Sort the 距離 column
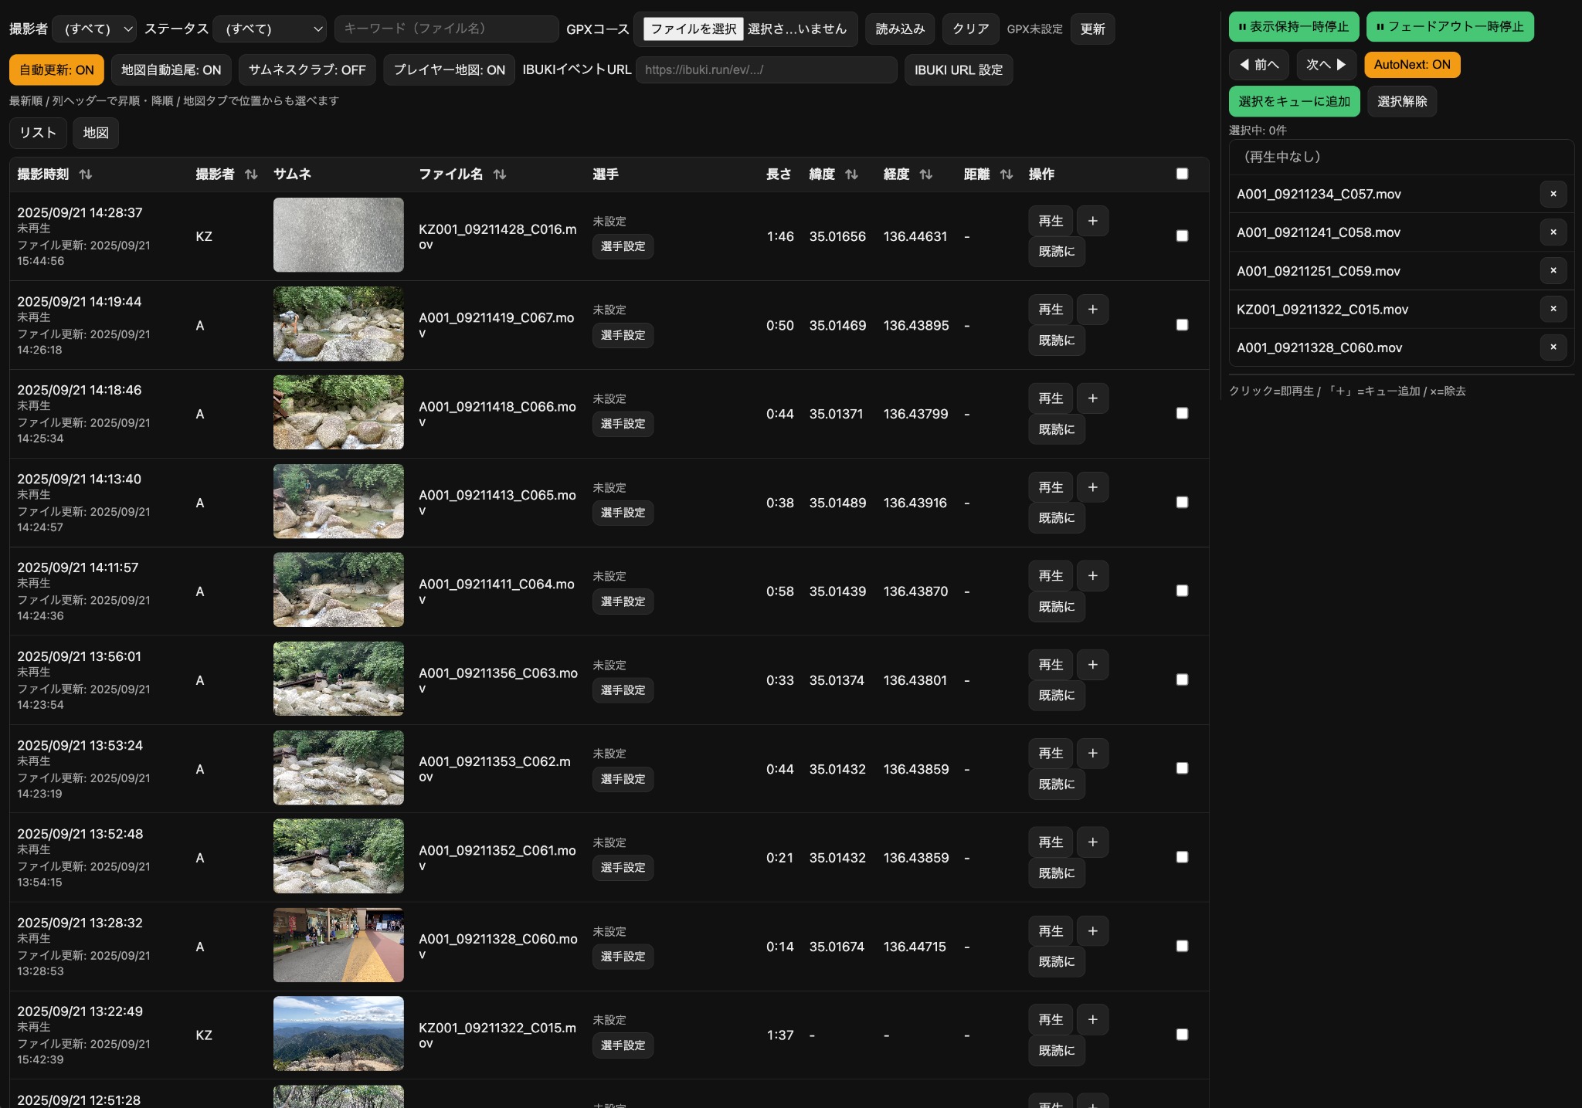Image resolution: width=1582 pixels, height=1108 pixels. (1006, 175)
